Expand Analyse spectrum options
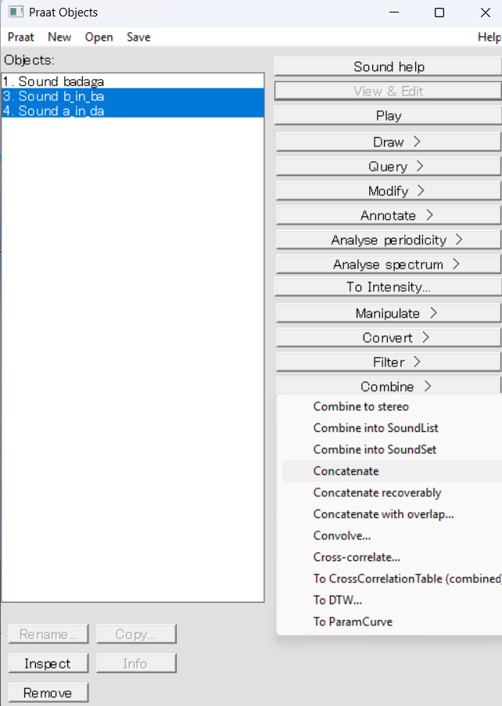 tap(388, 265)
